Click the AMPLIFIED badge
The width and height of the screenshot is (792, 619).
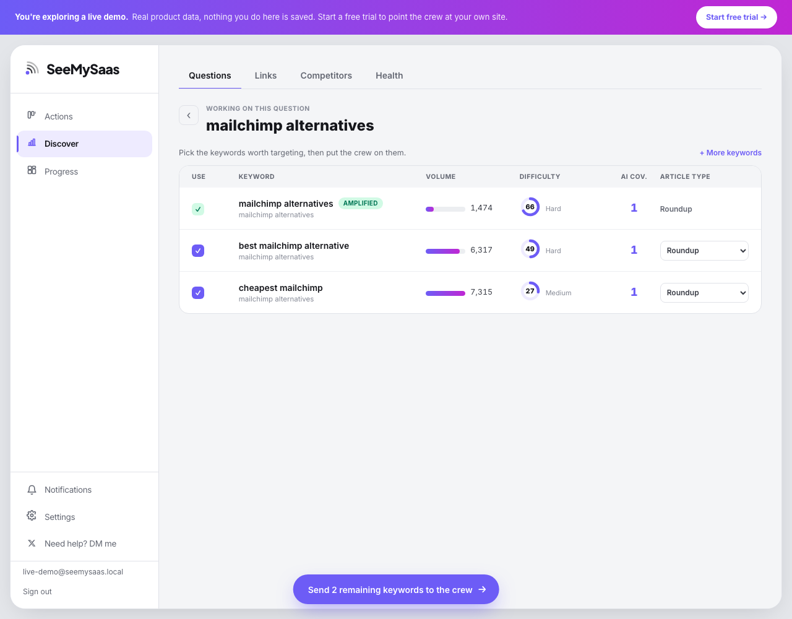tap(361, 203)
